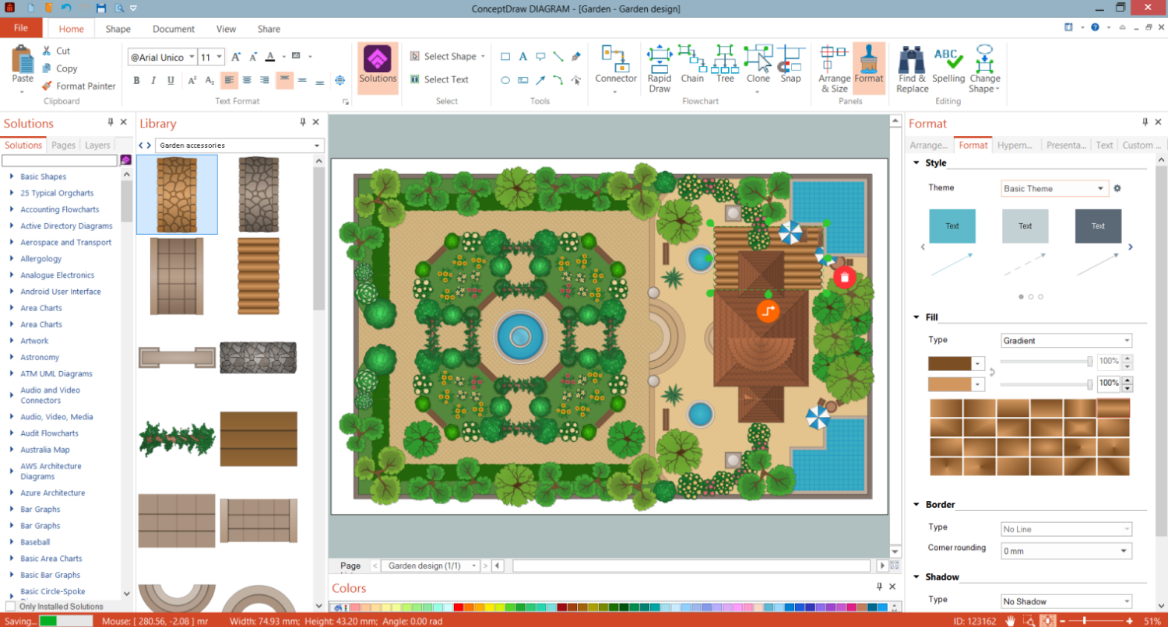Switch to the Shape ribbon tab

tap(118, 29)
